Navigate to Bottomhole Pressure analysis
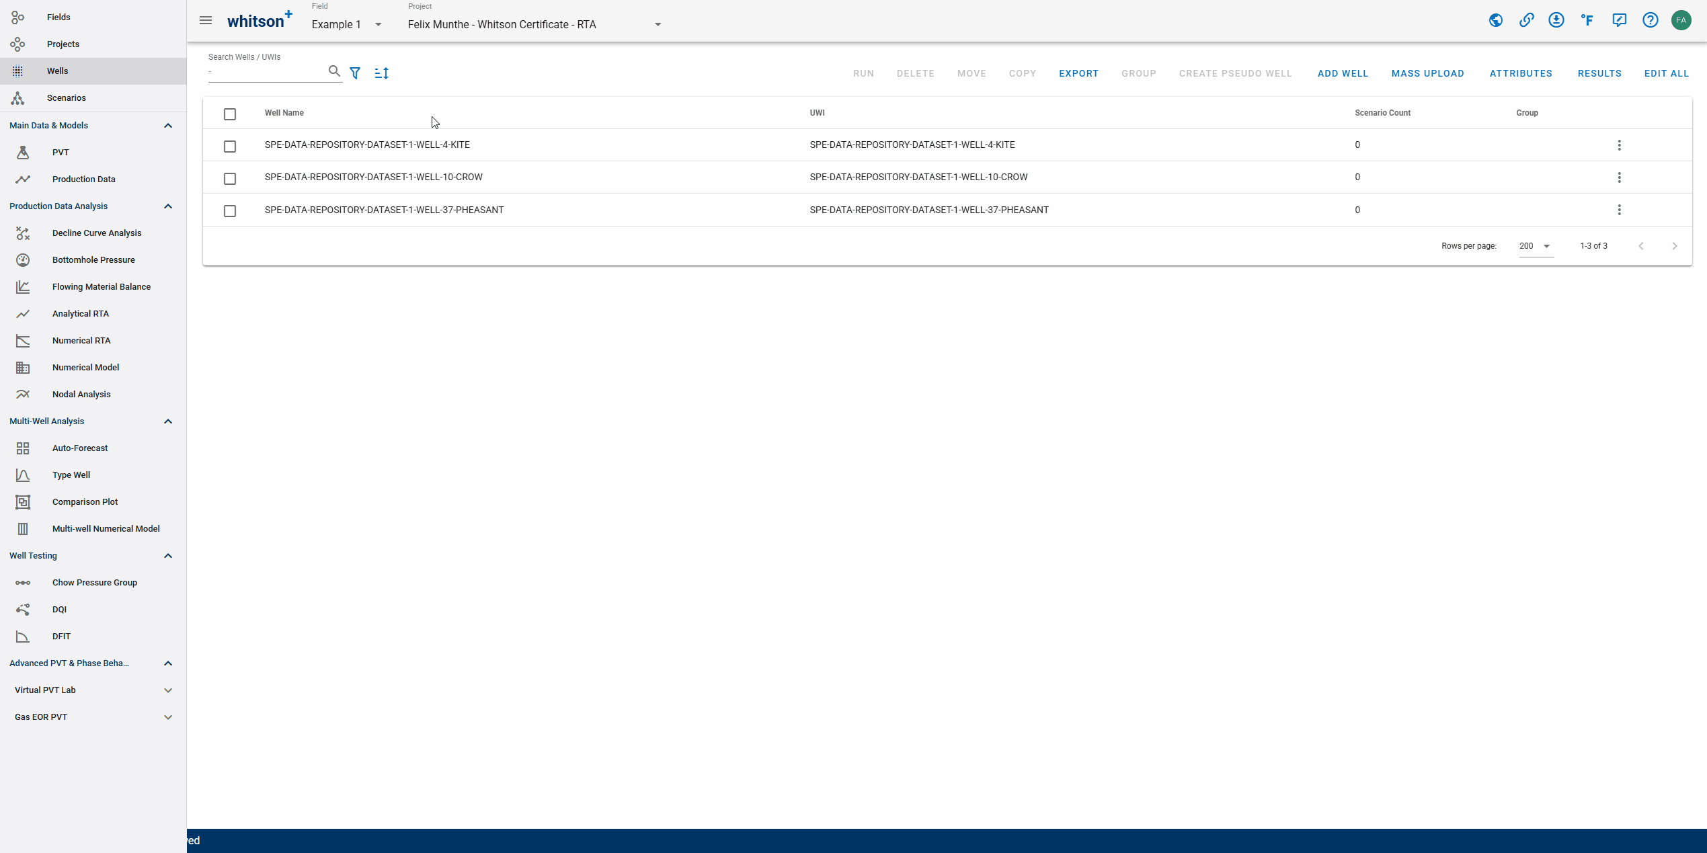Screen dimensions: 1707x853 tap(93, 259)
